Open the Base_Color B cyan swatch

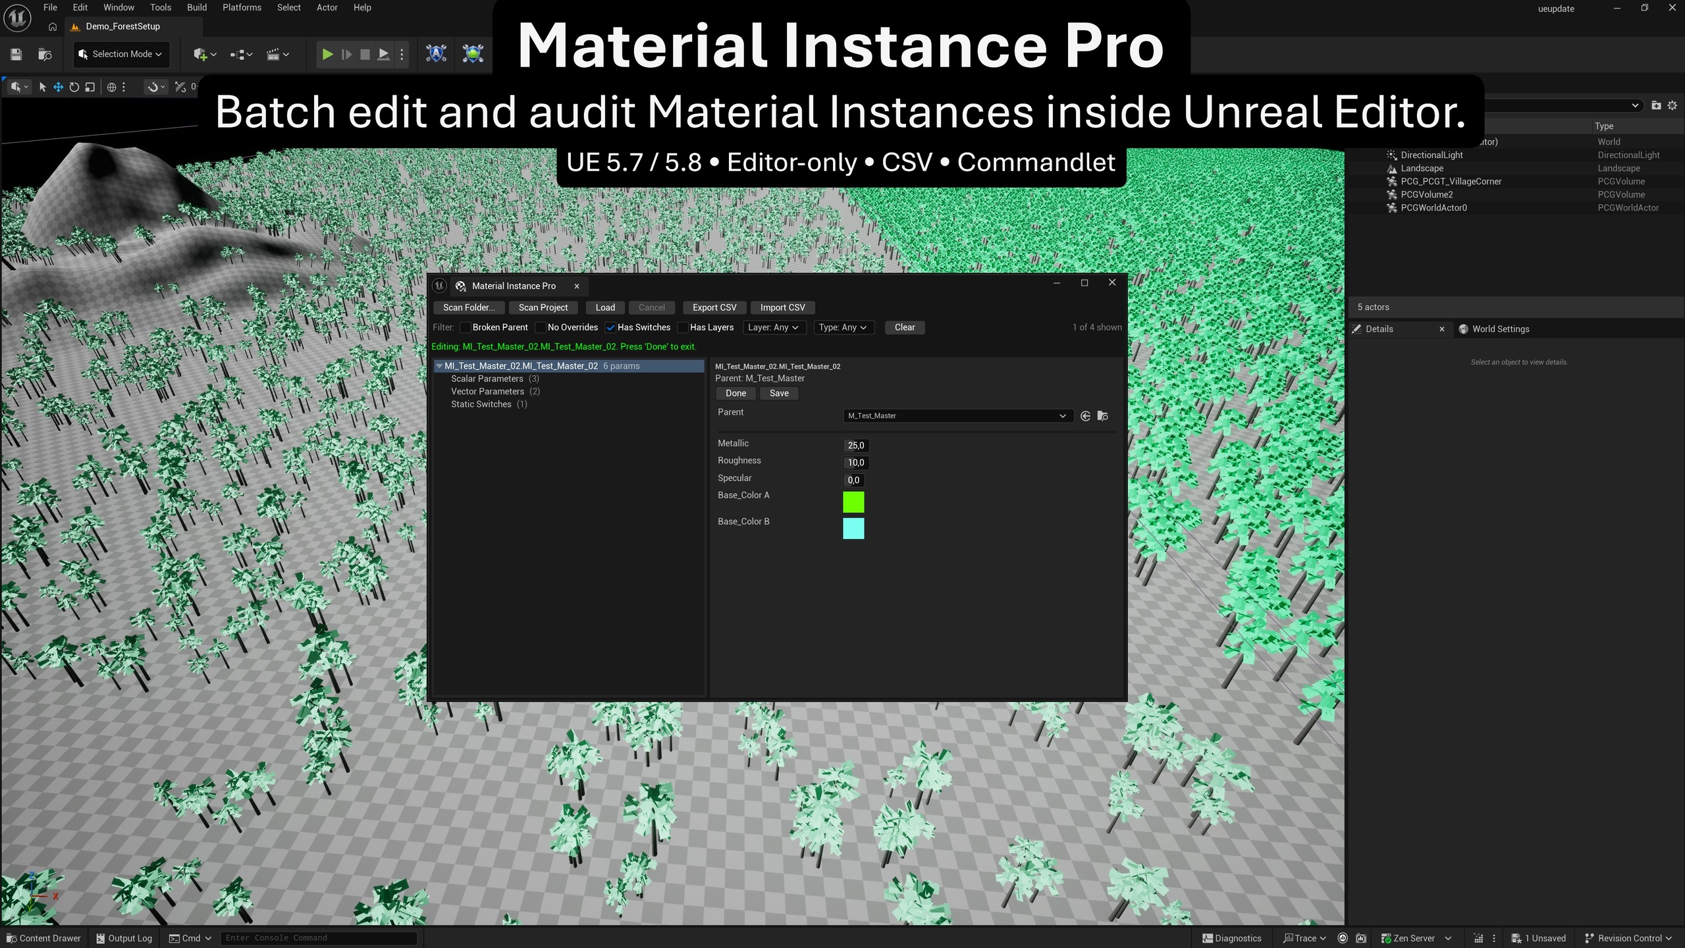coord(853,529)
